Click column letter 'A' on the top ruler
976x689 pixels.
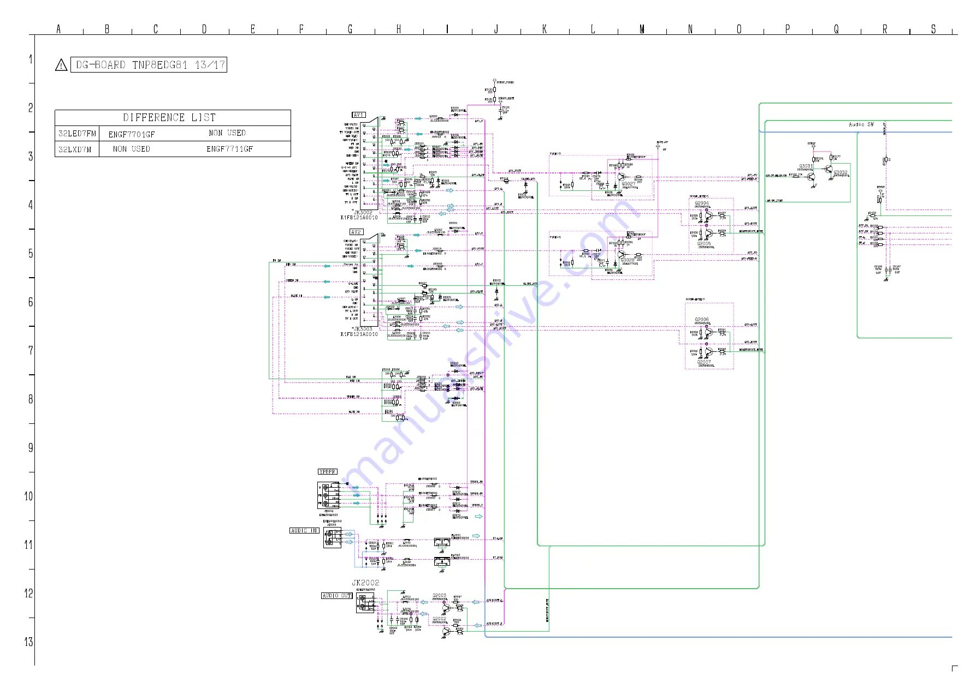(58, 29)
